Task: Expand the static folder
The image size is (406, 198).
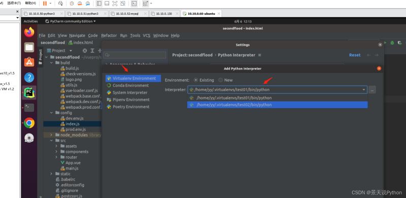Action: coord(51,174)
